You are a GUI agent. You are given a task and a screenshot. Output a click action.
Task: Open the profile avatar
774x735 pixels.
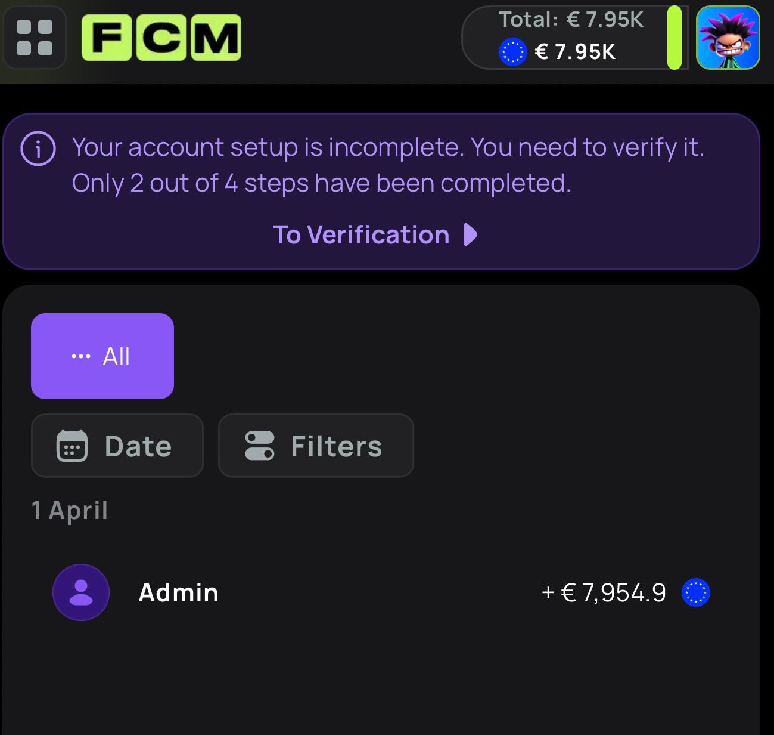pyautogui.click(x=728, y=38)
